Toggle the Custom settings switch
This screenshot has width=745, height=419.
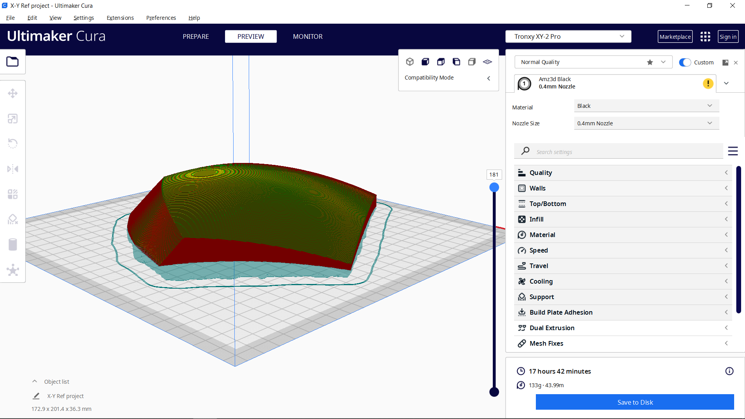[685, 62]
